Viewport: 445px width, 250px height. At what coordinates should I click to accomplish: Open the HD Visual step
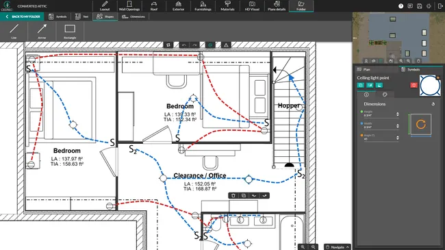click(x=252, y=6)
